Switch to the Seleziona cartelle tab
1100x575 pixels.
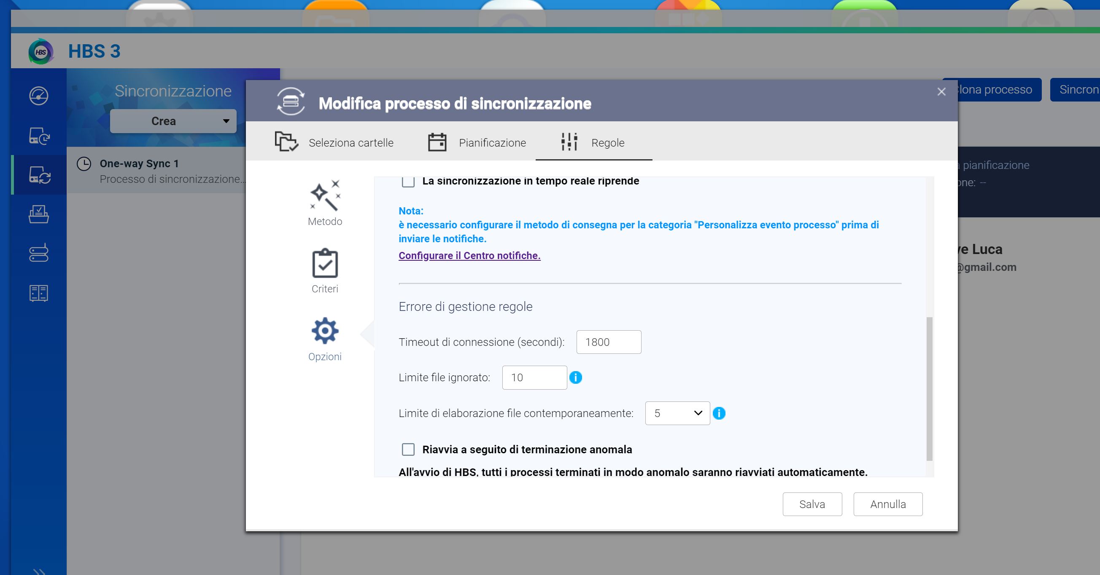click(x=334, y=142)
